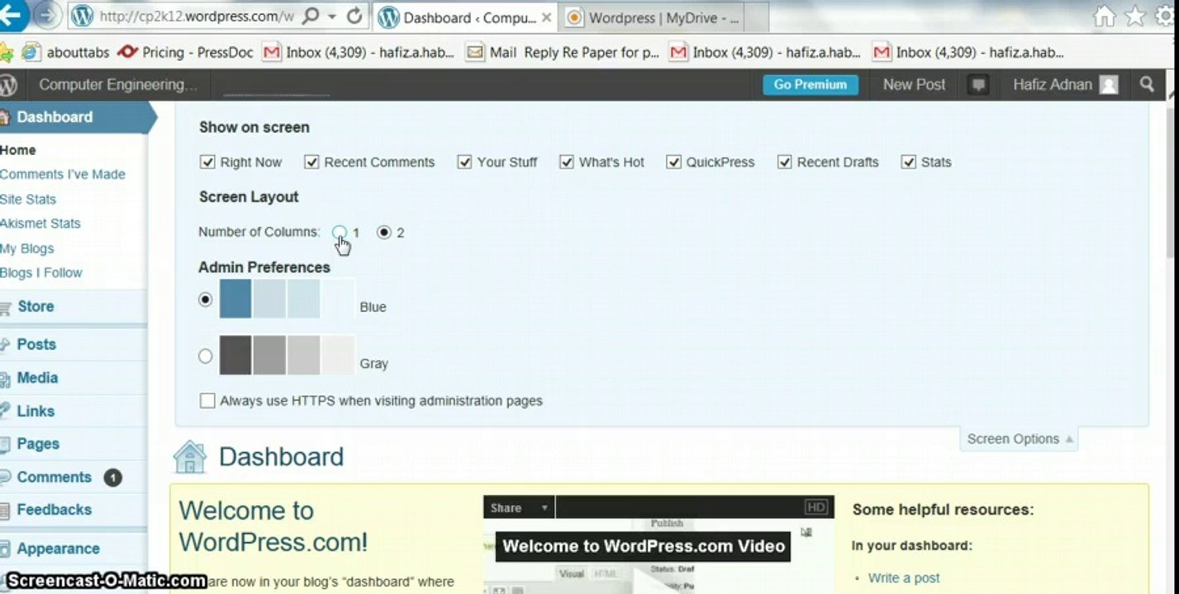Select 1 column layout radio button
1179x594 pixels.
tap(340, 232)
